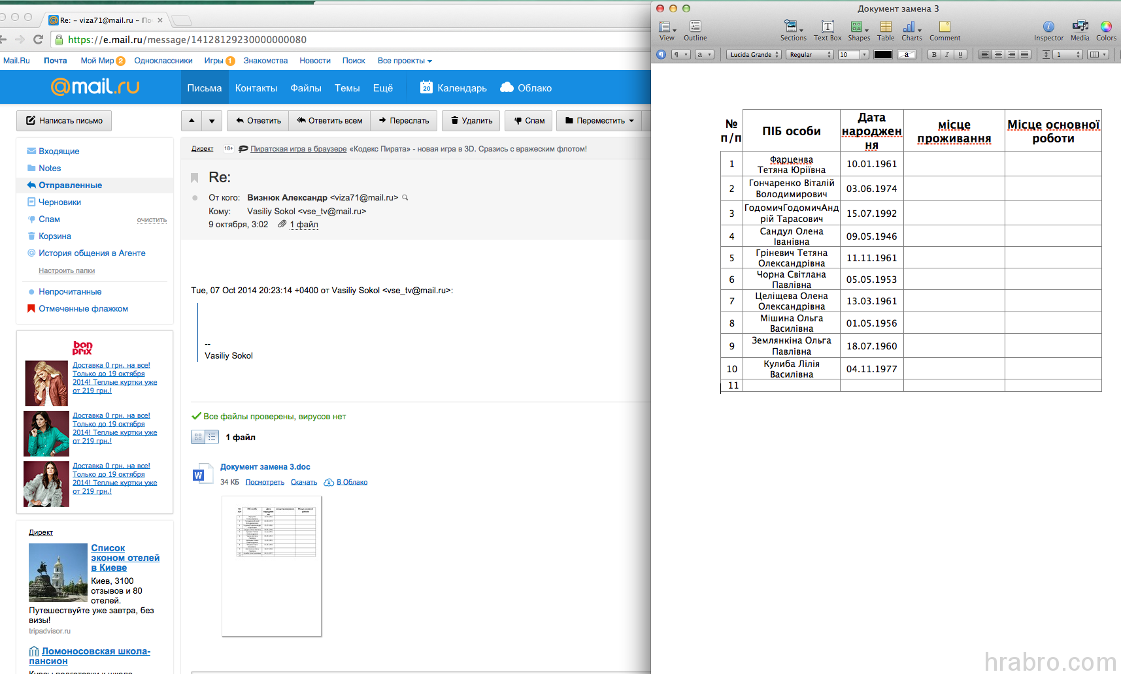
Task: Open the Lucida Grande font dropdown
Action: pos(754,55)
